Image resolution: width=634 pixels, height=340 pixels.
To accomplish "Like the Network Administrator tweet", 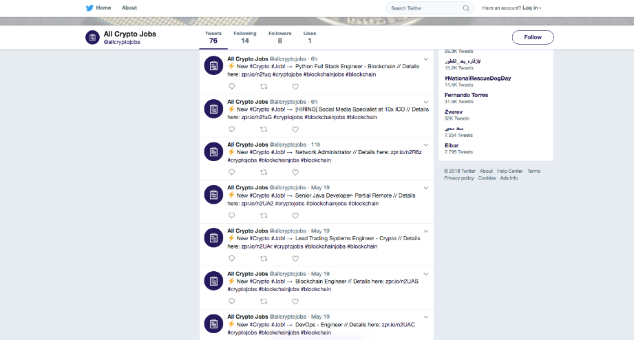I will tap(295, 172).
